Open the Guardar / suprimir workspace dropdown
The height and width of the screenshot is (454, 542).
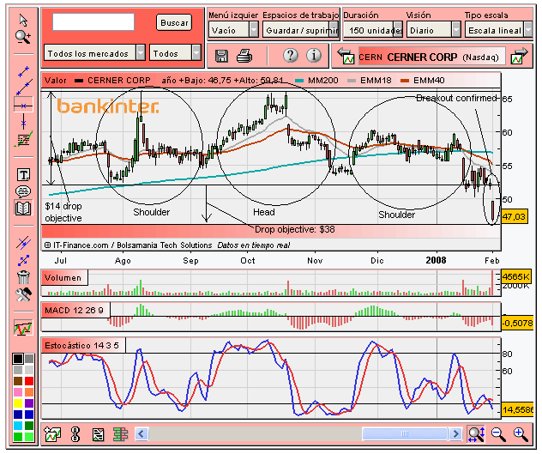point(300,30)
